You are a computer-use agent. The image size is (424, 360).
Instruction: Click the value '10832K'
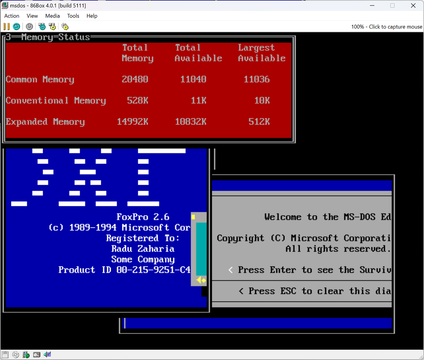(x=190, y=122)
